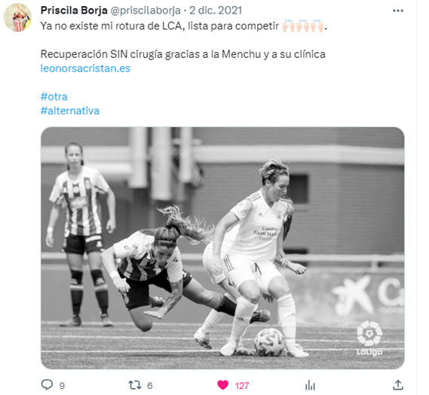Open the football match photo
Screen dimensions: 429x395
222,248
